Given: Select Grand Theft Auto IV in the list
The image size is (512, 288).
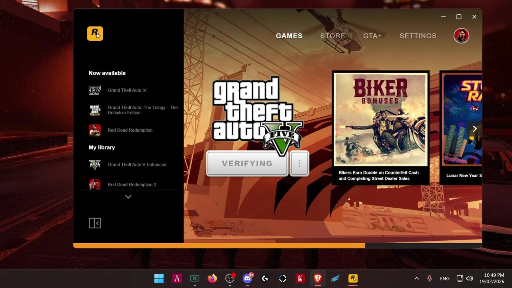Looking at the screenshot, I should click(x=127, y=90).
